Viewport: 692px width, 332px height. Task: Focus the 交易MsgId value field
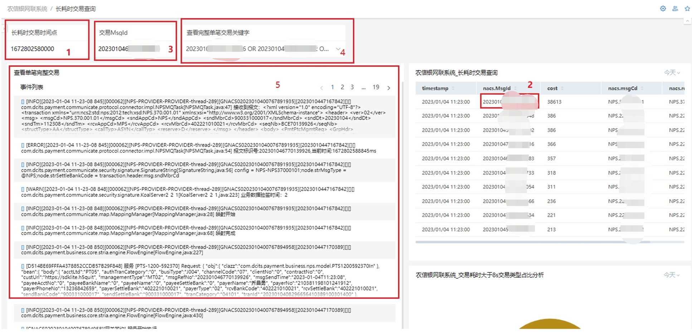tap(129, 49)
